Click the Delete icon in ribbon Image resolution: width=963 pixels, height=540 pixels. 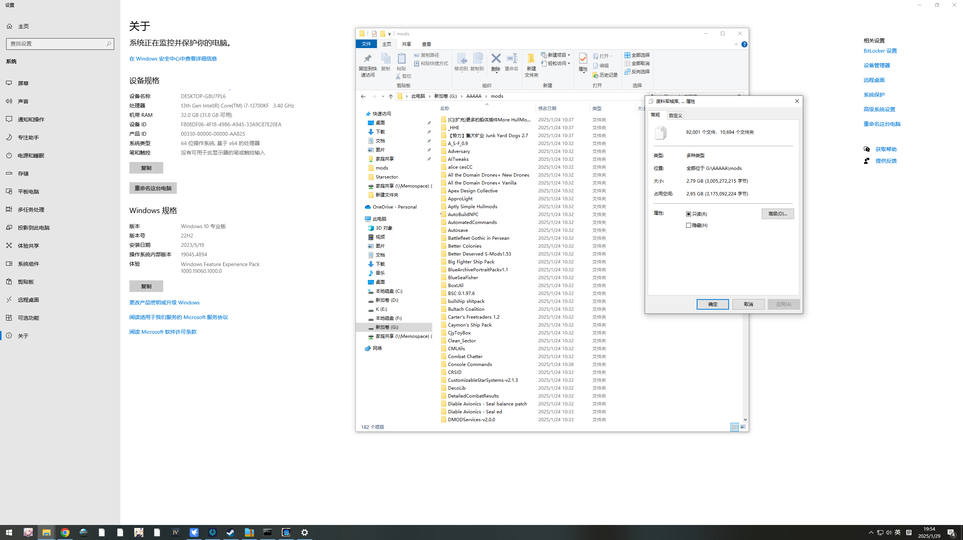(x=496, y=59)
